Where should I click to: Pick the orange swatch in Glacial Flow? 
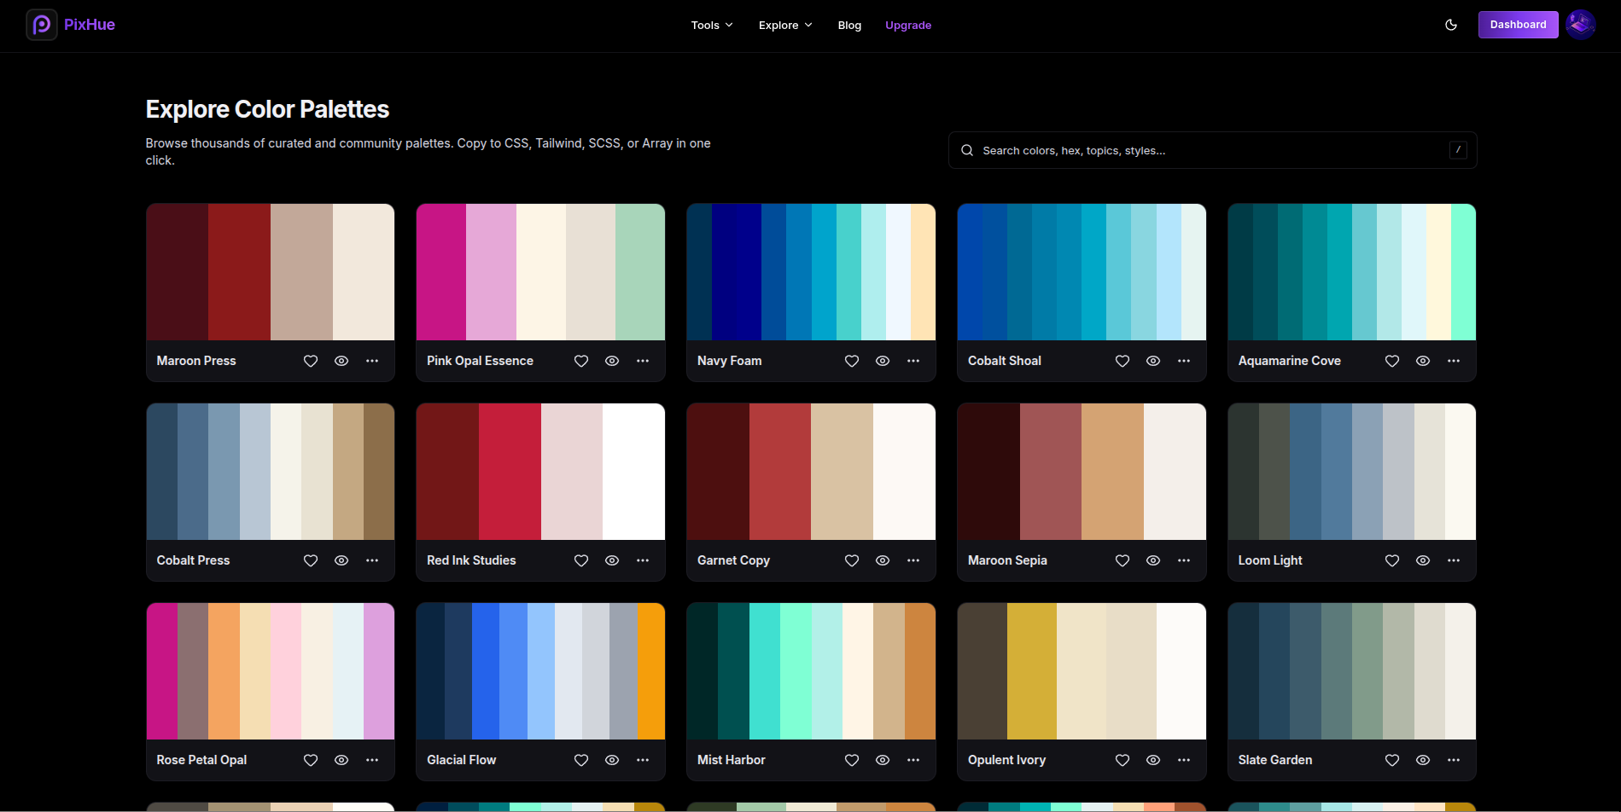651,671
